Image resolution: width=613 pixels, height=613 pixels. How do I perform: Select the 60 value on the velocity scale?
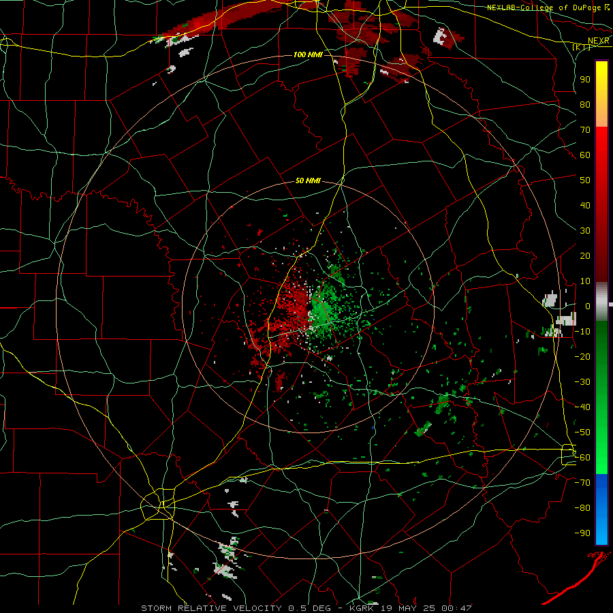click(x=585, y=155)
